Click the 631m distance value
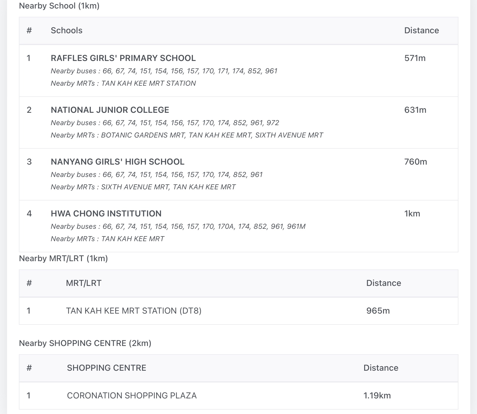This screenshot has width=477, height=414. [x=415, y=110]
